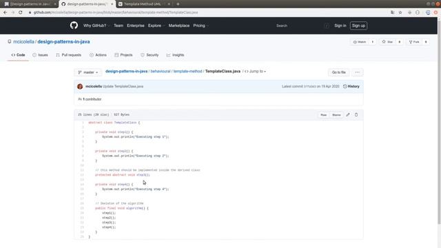Image resolution: width=441 pixels, height=248 pixels.
Task: Switch to the Security tab
Action: [150, 55]
